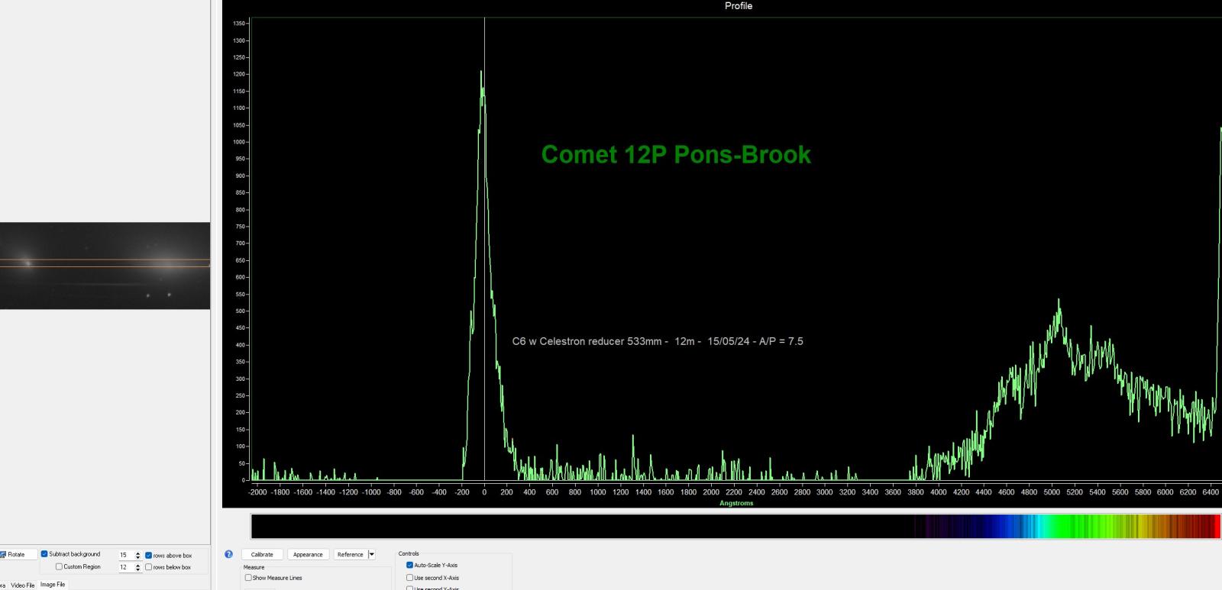Click the Rotate button
1222x590 pixels.
[17, 555]
